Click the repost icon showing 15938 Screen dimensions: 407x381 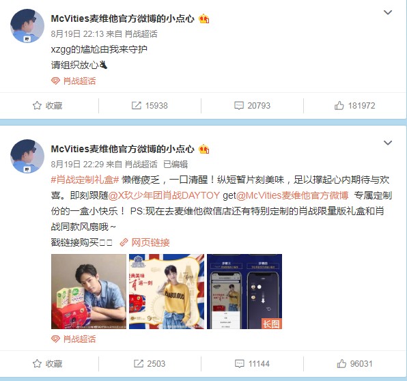point(137,105)
